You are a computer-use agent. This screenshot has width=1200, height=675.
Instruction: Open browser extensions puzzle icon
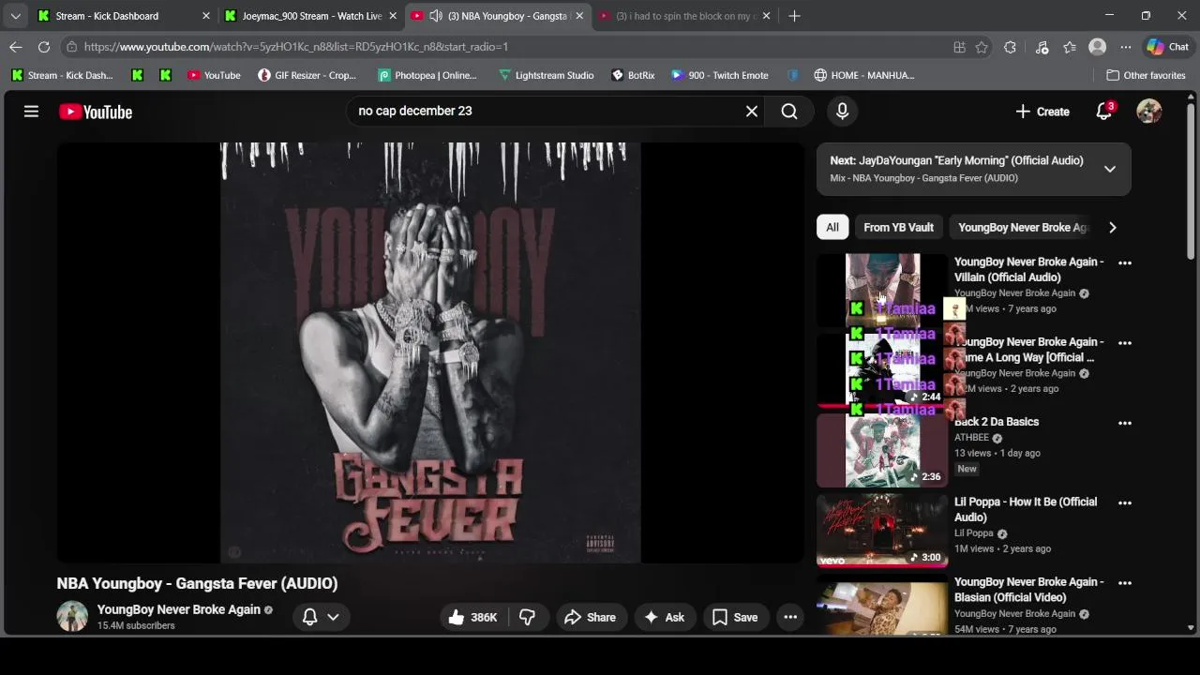(x=1010, y=47)
